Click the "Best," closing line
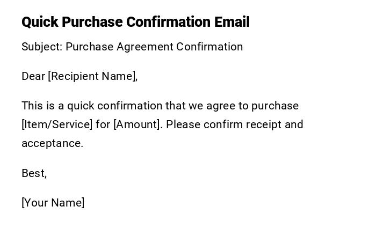 (34, 173)
